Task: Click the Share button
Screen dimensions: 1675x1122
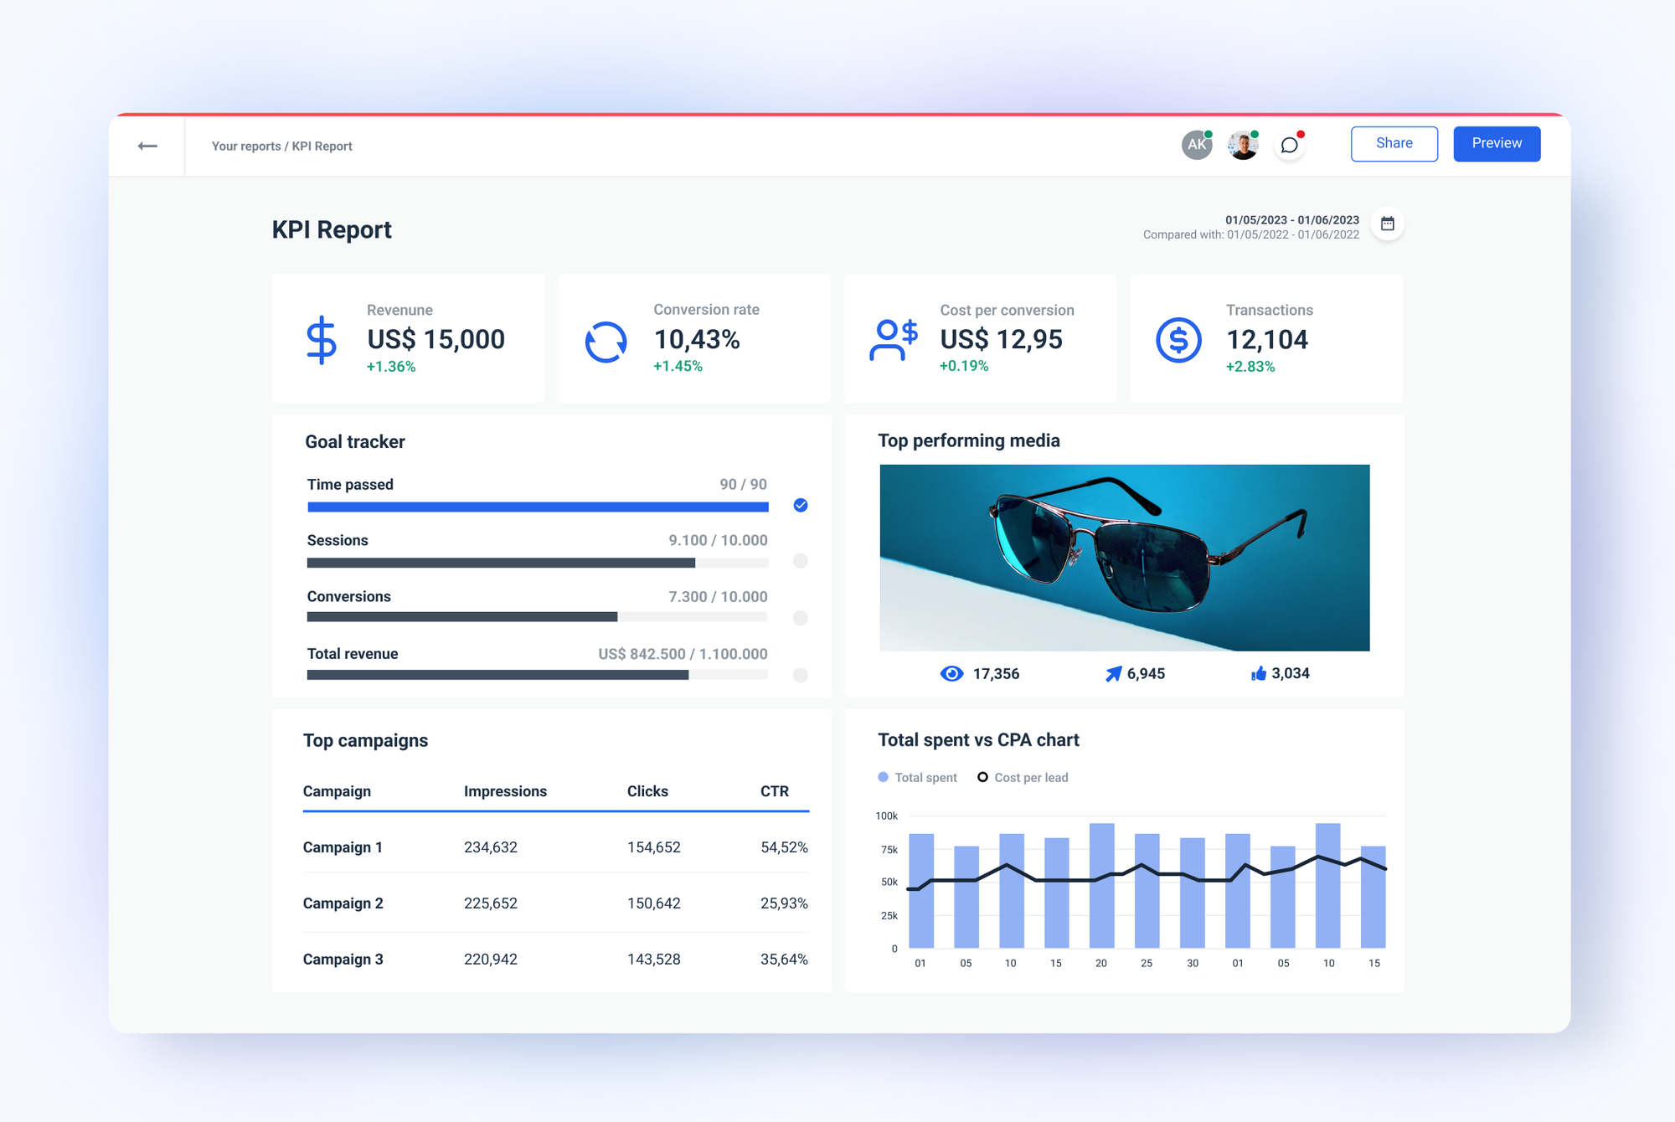Action: pyautogui.click(x=1394, y=143)
